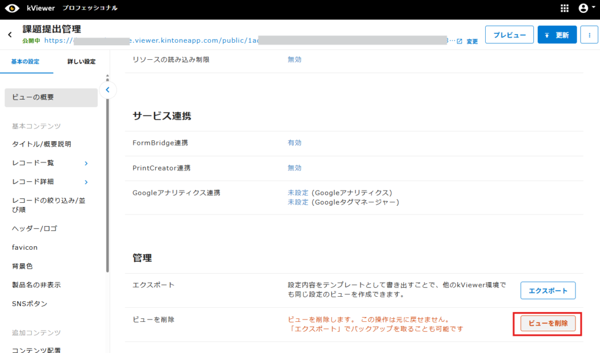The image size is (600, 353).
Task: Click the back arrow beside 課題提出管理
Action: pyautogui.click(x=10, y=35)
